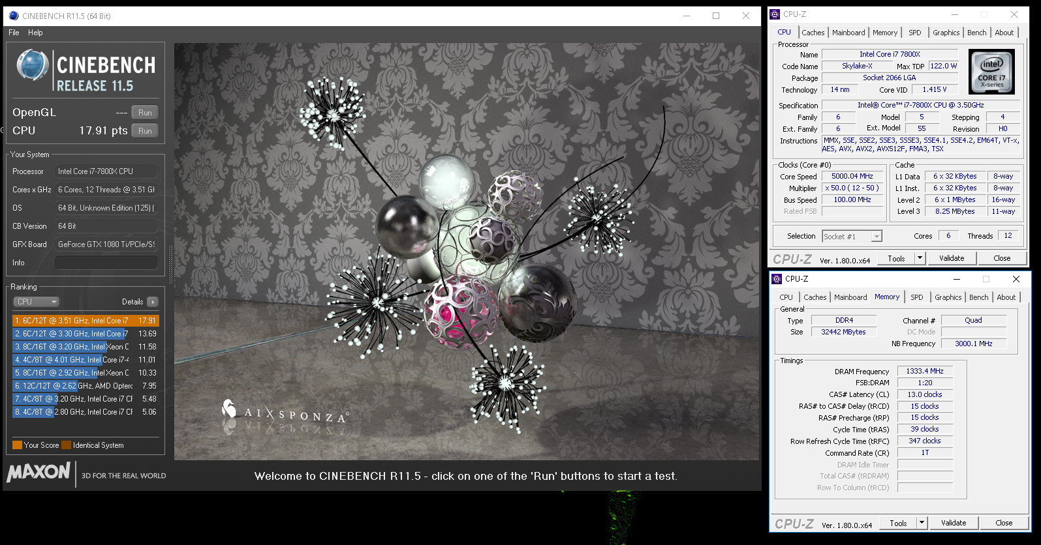Switch to Mainboard tab in lower CPU-Z window

pos(850,297)
